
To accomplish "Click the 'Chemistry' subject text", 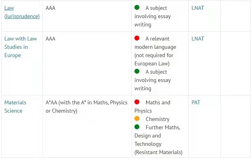I will tap(158, 119).
